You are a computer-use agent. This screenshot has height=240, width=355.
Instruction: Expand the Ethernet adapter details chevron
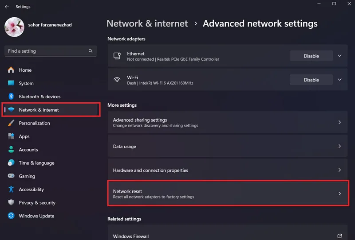click(x=339, y=56)
